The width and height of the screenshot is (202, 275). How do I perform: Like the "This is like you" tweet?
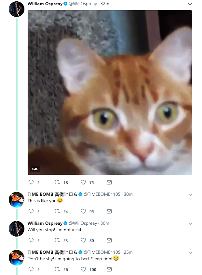pos(83,211)
